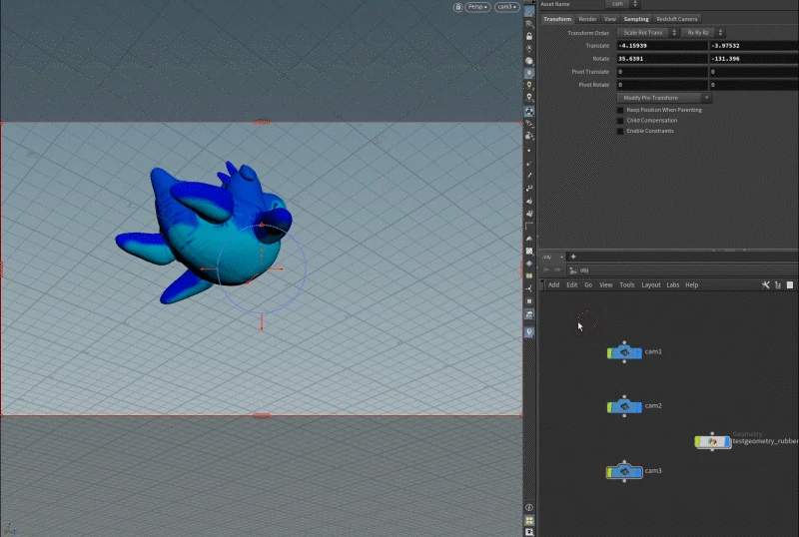Select the cam2 camera node

point(624,406)
